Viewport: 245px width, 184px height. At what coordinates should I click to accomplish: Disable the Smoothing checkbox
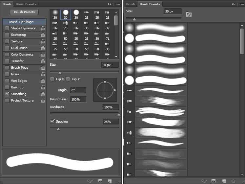point(7,94)
